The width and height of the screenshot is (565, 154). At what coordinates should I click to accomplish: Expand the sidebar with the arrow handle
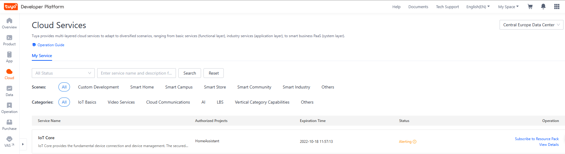point(23,144)
